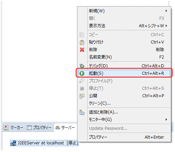Select 表示方法 in the context menu
175x152 pixels.
[x=124, y=26]
